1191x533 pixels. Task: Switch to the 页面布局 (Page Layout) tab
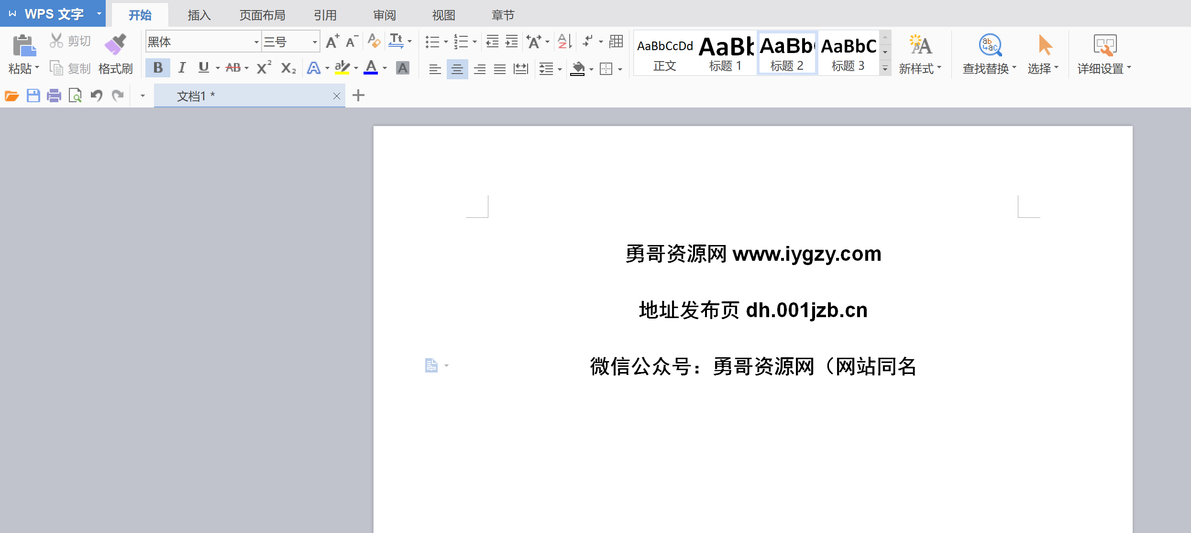point(262,15)
